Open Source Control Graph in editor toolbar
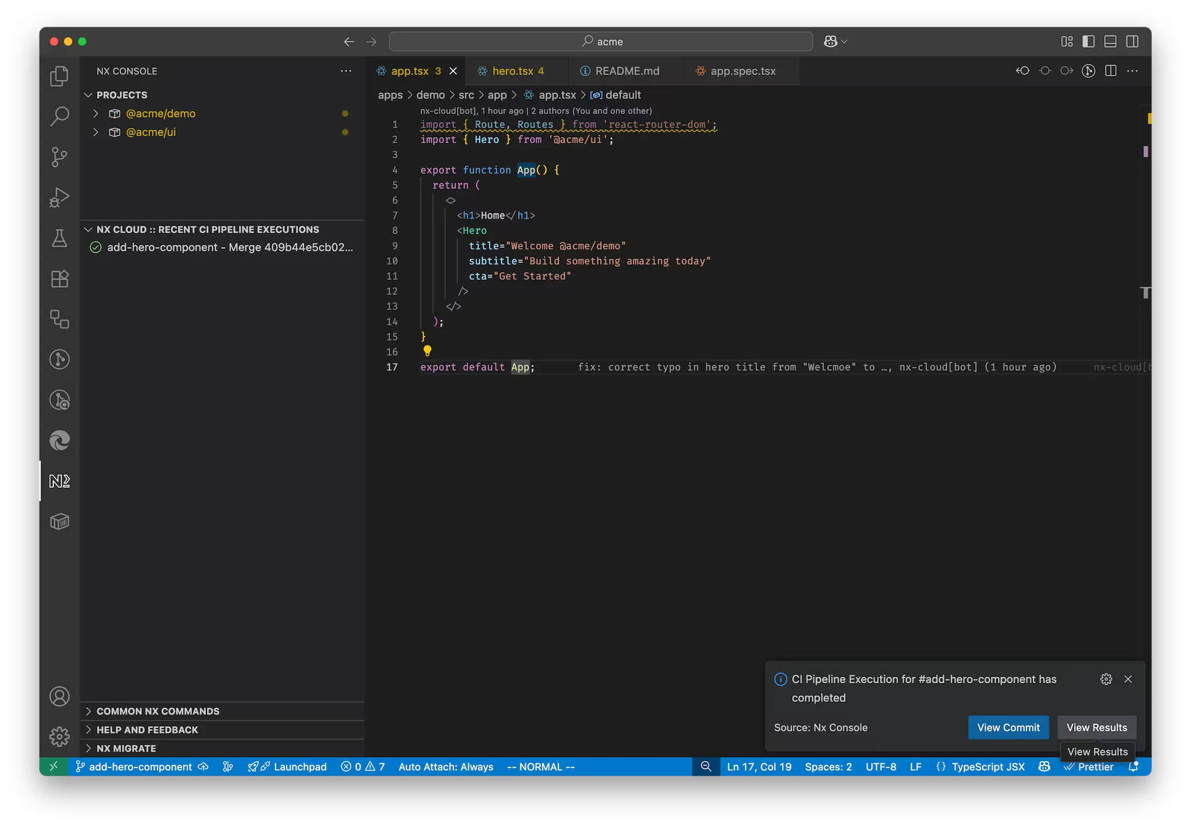The image size is (1191, 828). click(1088, 70)
